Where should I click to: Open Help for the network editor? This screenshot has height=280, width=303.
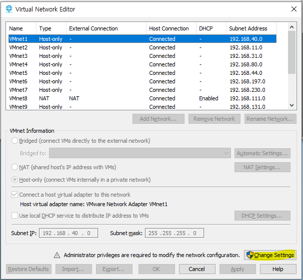tap(278, 269)
